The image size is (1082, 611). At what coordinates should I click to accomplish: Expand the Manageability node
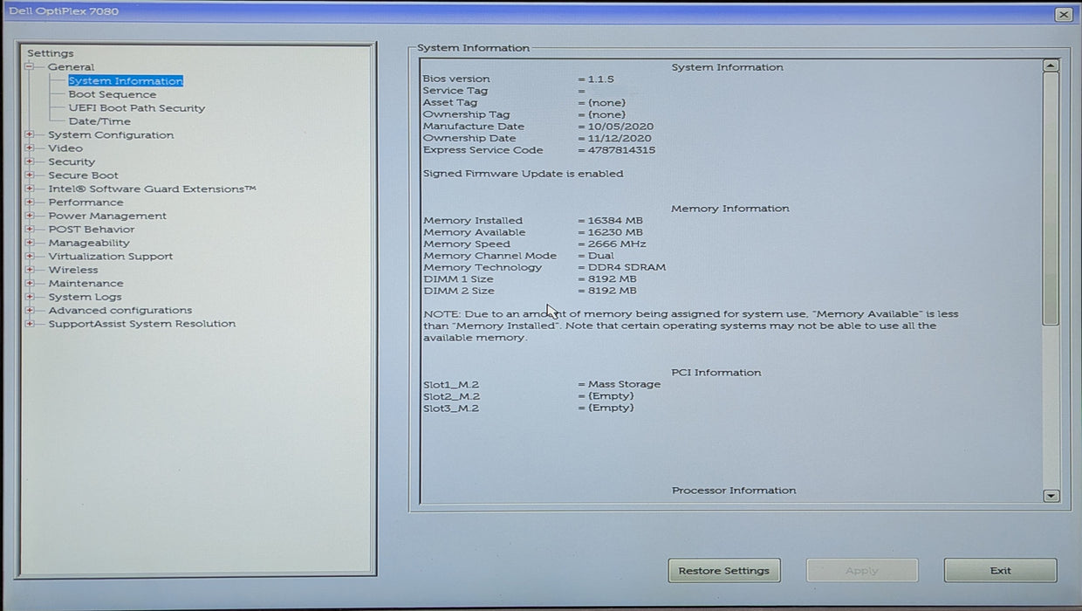point(30,244)
